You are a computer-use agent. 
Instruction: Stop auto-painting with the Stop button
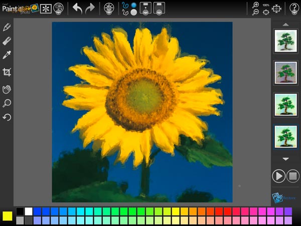[x=293, y=176]
